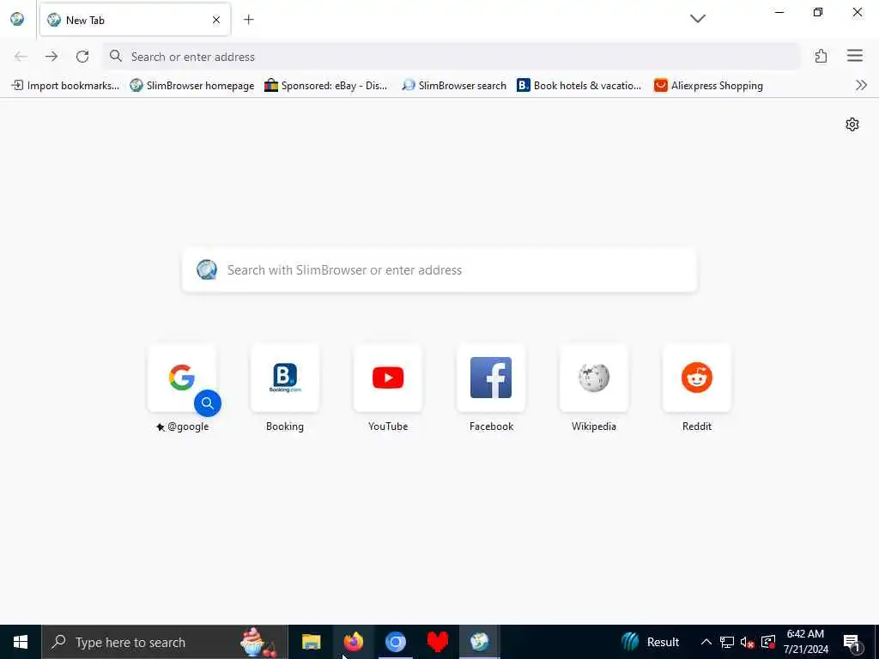
Task: Open the hamburger application menu
Action: point(854,56)
